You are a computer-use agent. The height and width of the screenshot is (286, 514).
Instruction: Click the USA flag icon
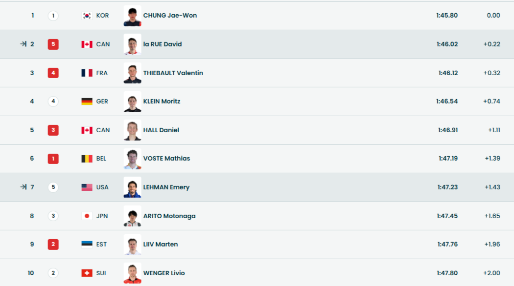click(87, 187)
